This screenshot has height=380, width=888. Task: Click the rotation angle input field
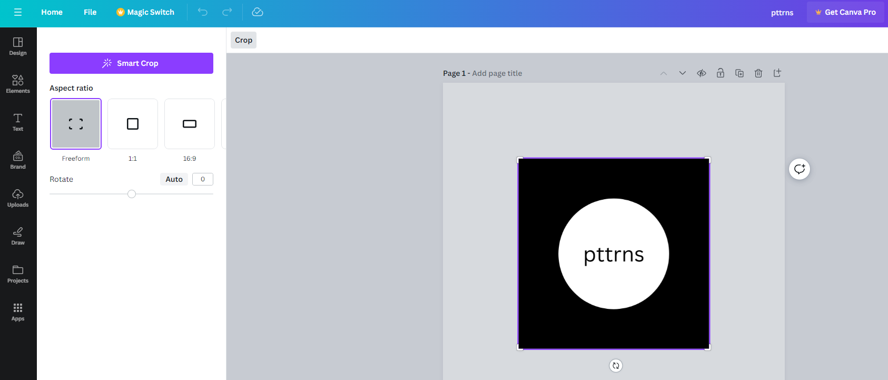(203, 179)
